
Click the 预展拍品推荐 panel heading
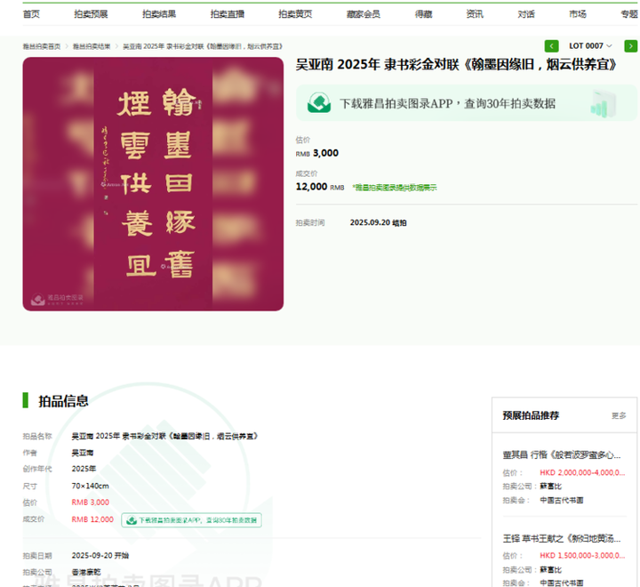531,416
